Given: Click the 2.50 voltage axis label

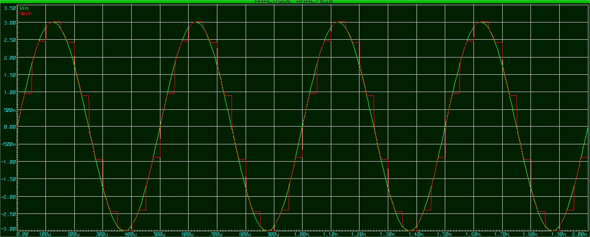Looking at the screenshot, I should (11, 40).
